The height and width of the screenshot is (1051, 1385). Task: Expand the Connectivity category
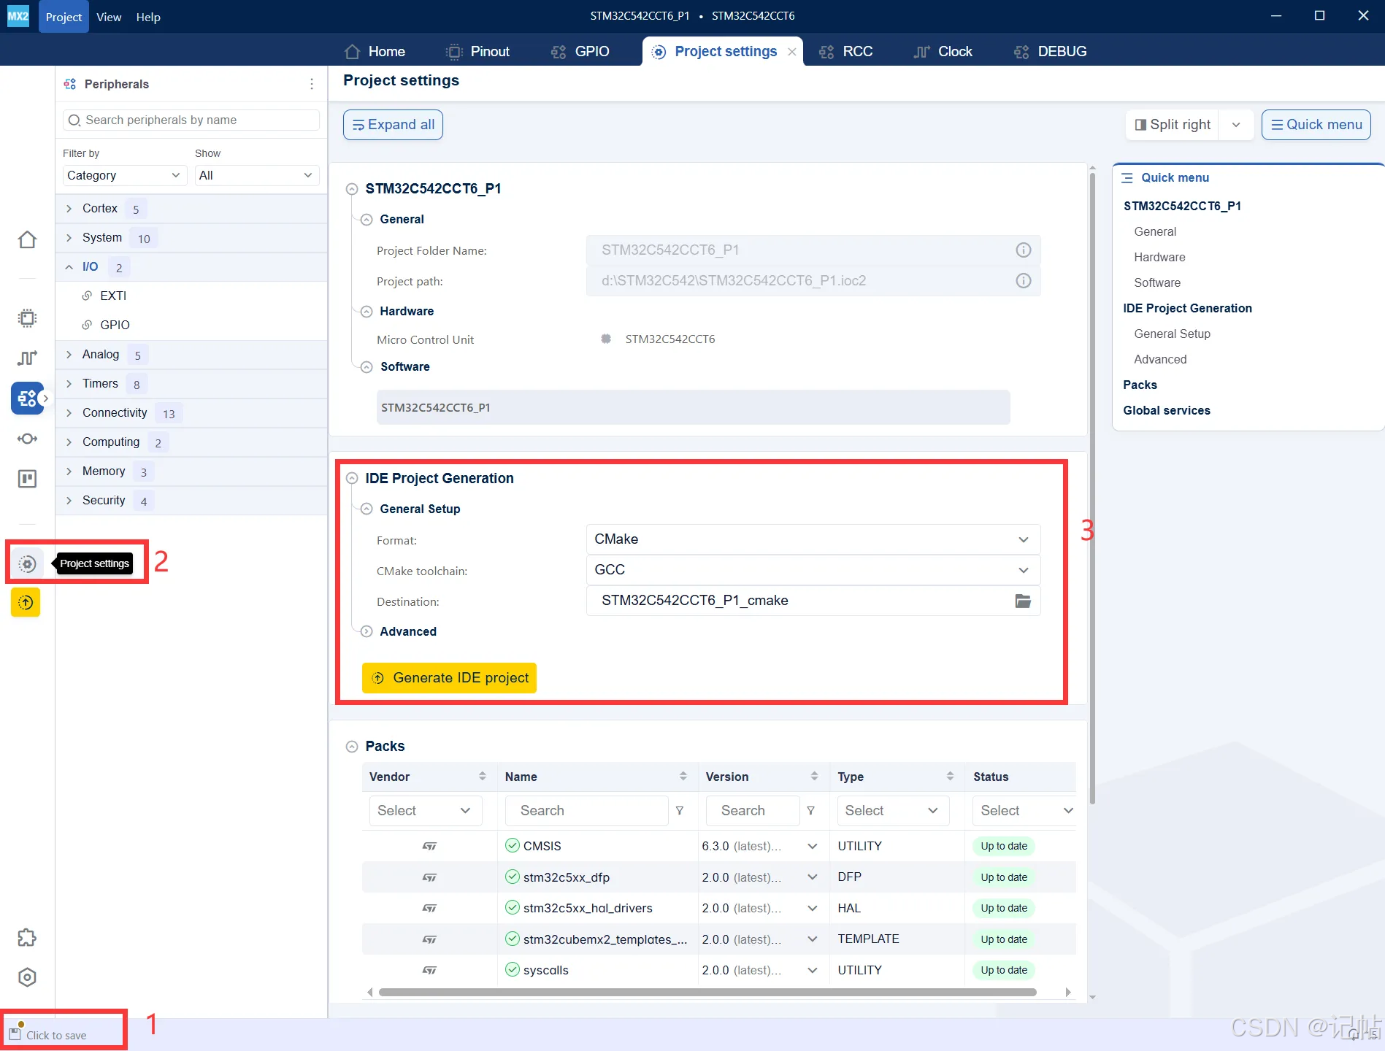[69, 413]
